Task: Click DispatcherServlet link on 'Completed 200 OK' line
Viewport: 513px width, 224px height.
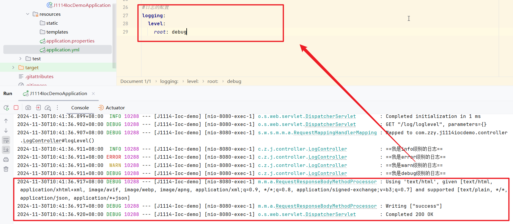Action: click(331, 214)
